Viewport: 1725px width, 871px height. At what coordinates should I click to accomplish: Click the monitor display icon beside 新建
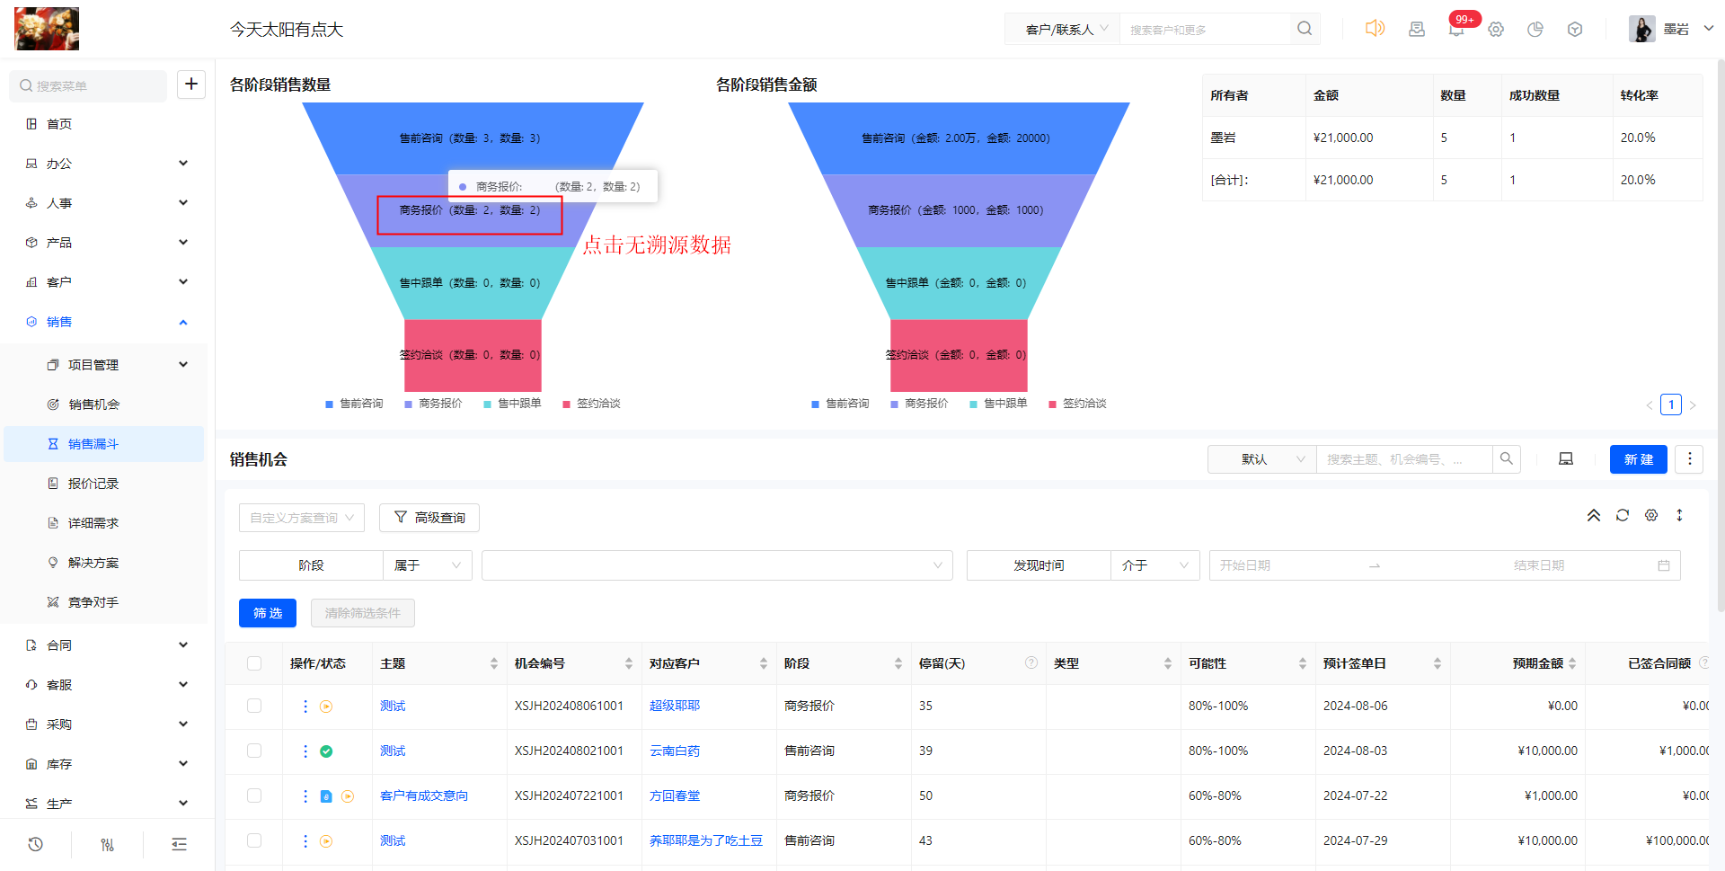tap(1566, 459)
